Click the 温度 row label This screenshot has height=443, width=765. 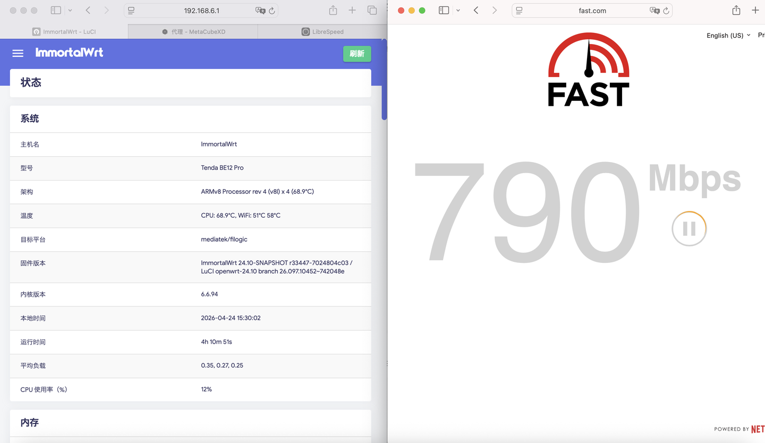pos(27,216)
